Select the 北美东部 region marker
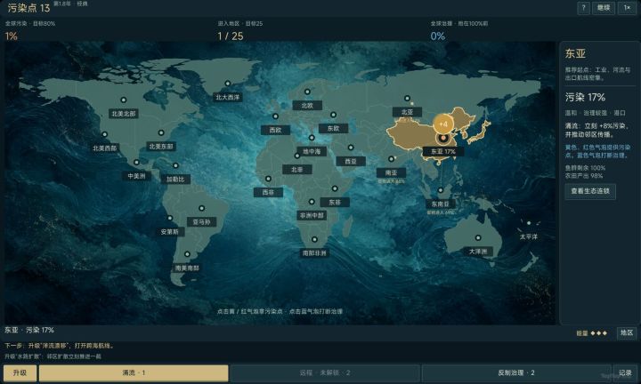 pyautogui.click(x=161, y=132)
